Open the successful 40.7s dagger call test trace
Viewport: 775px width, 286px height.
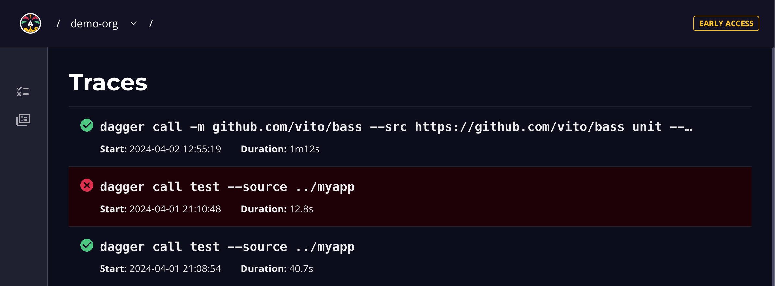[227, 247]
